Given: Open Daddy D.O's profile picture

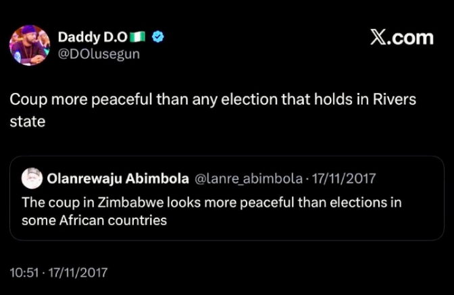Looking at the screenshot, I should [x=30, y=45].
